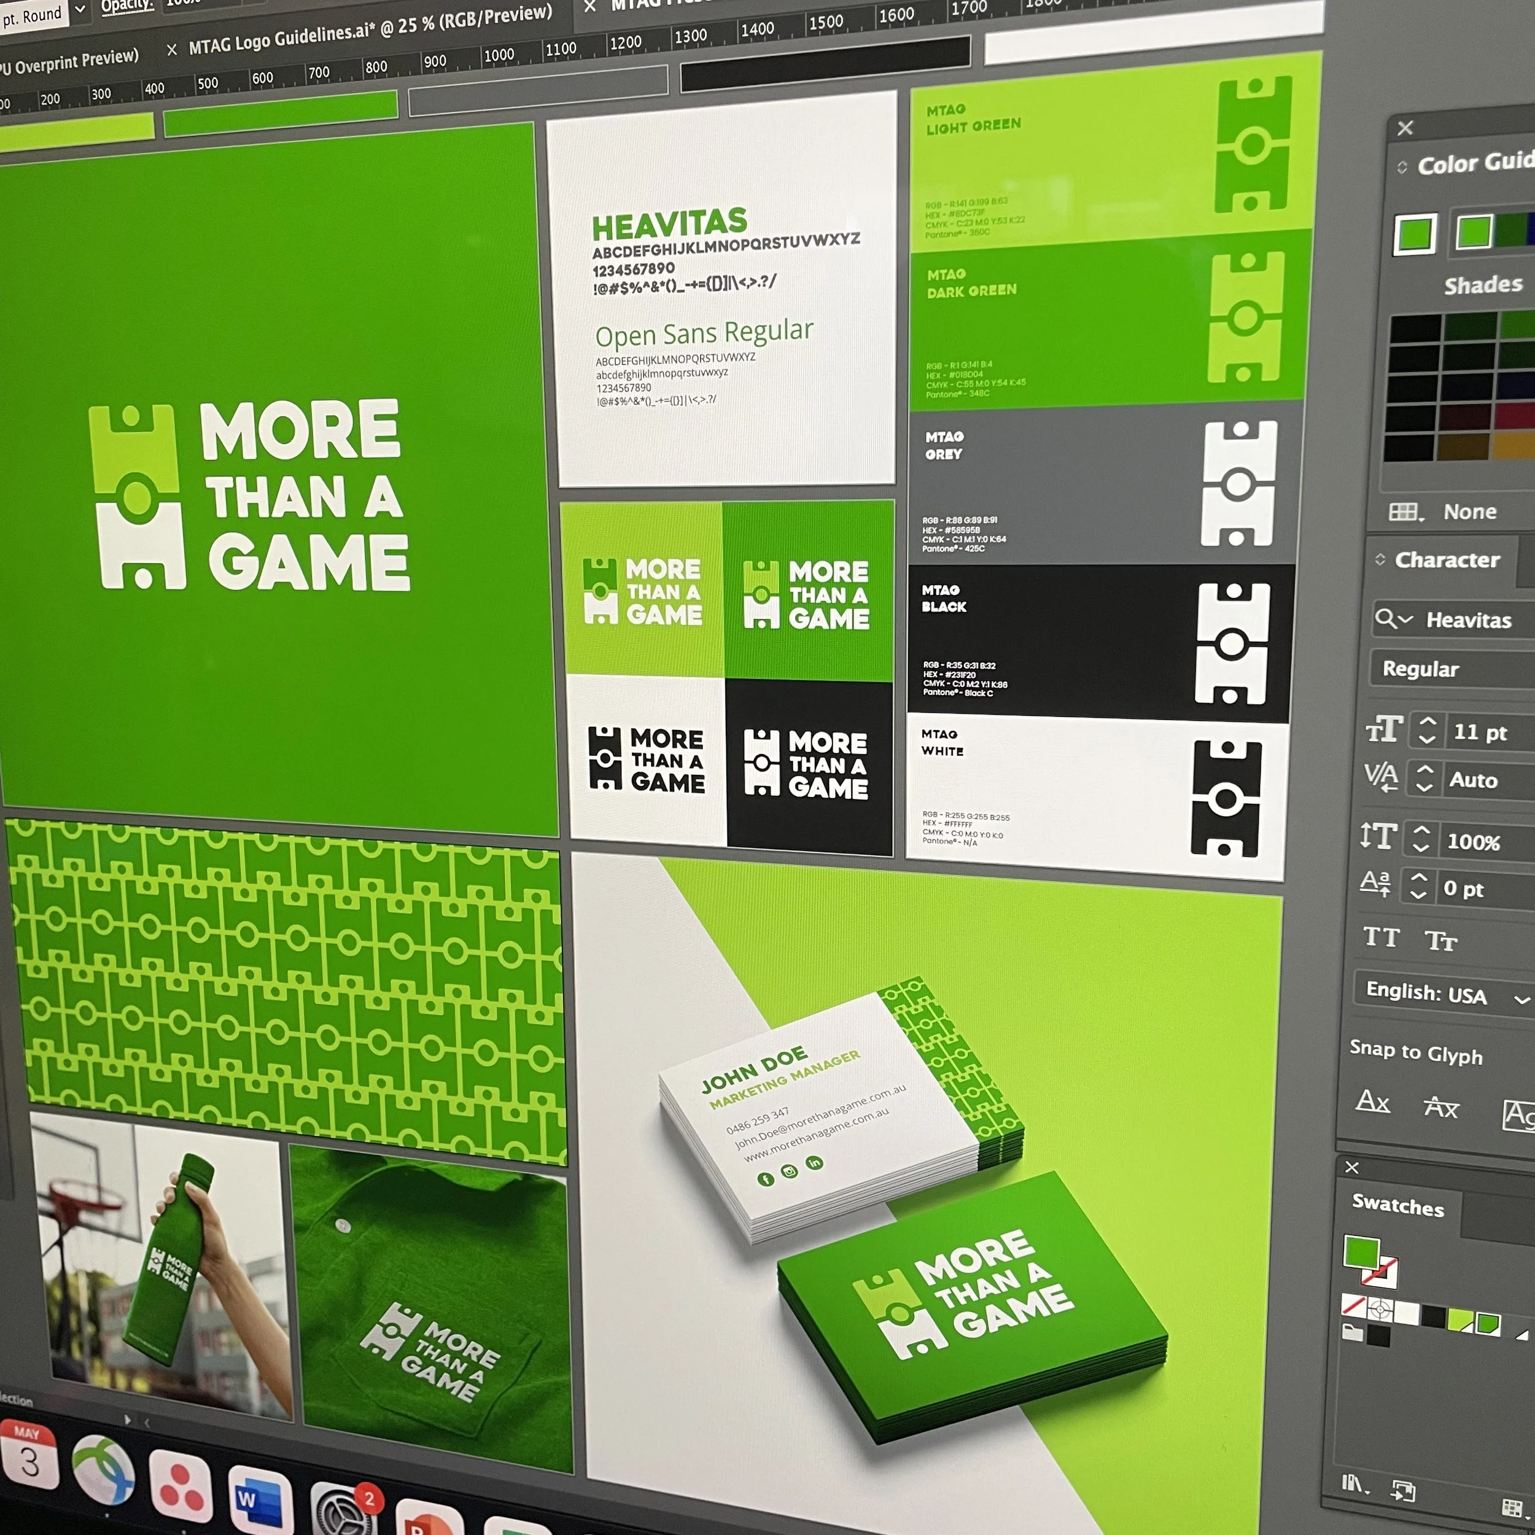Toggle Small Caps text style
The height and width of the screenshot is (1535, 1535).
point(1440,941)
